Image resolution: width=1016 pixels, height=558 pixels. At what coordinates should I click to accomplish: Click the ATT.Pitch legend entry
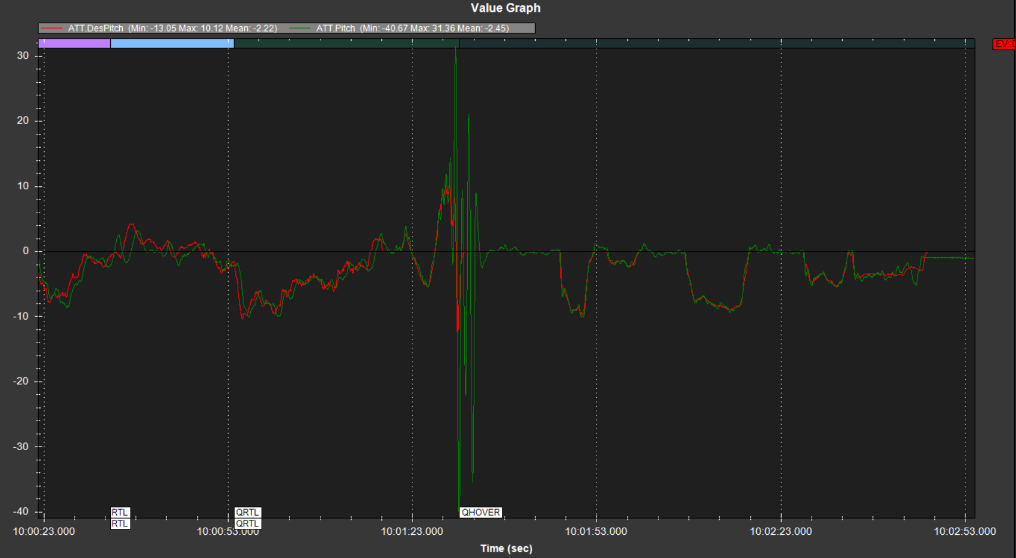tap(412, 28)
